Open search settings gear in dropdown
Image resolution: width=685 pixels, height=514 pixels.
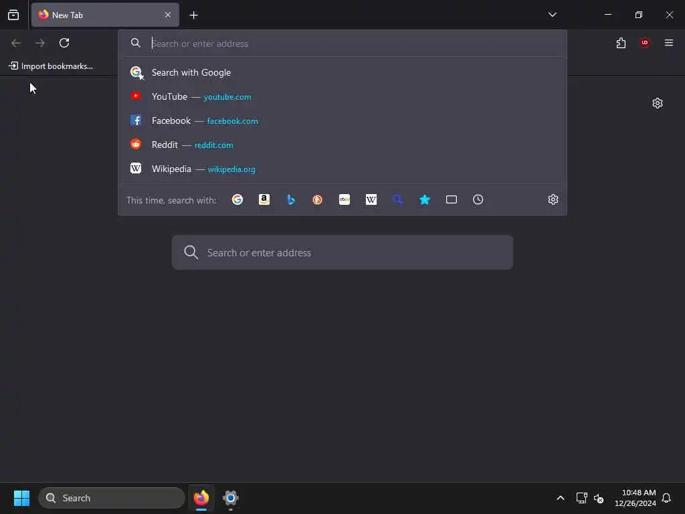point(553,199)
